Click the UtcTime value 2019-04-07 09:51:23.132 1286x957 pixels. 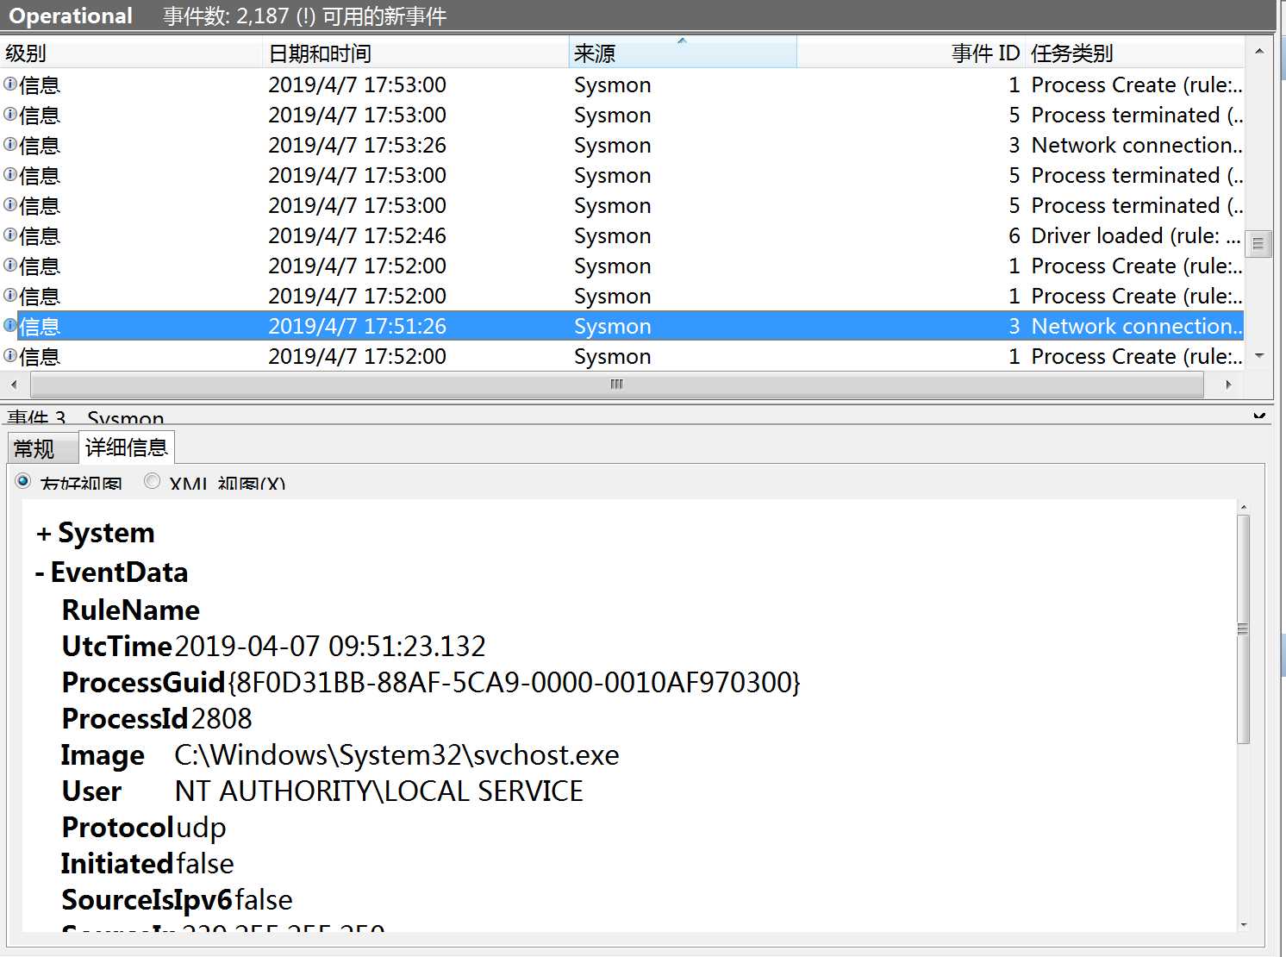330,647
